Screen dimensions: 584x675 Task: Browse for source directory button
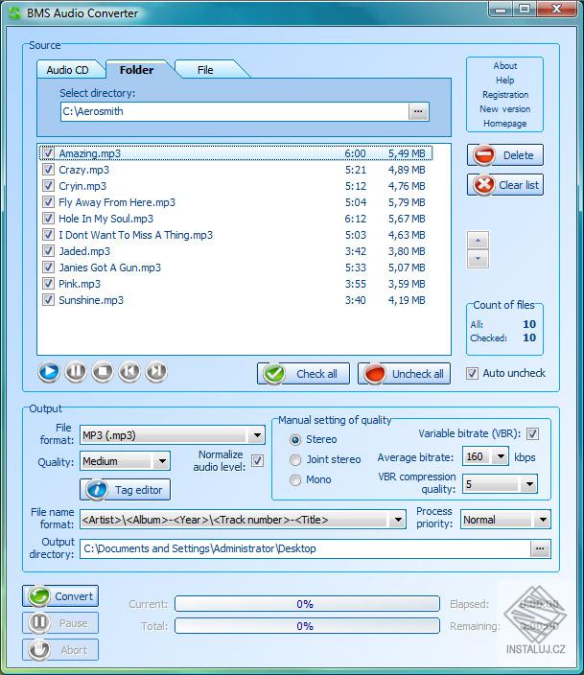pyautogui.click(x=418, y=111)
